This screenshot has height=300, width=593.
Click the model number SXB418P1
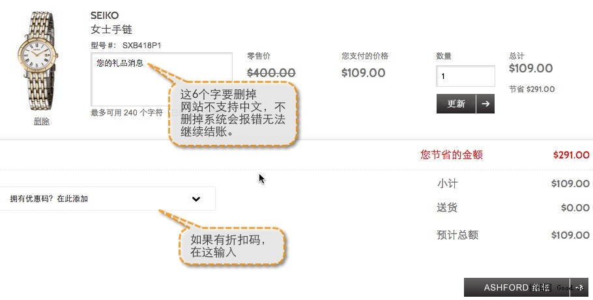tap(141, 46)
